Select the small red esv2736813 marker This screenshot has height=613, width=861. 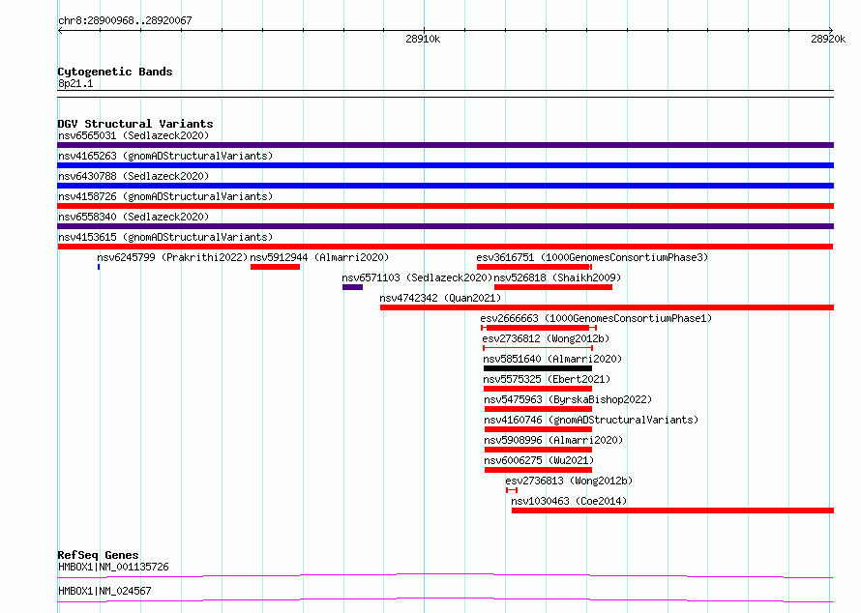[512, 490]
